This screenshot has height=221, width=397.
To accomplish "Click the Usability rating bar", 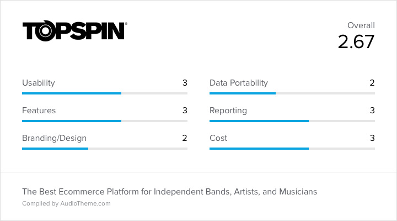I will coord(105,93).
